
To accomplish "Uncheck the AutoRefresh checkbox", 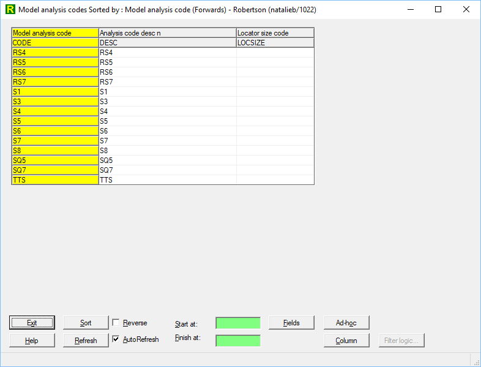I will click(x=116, y=339).
